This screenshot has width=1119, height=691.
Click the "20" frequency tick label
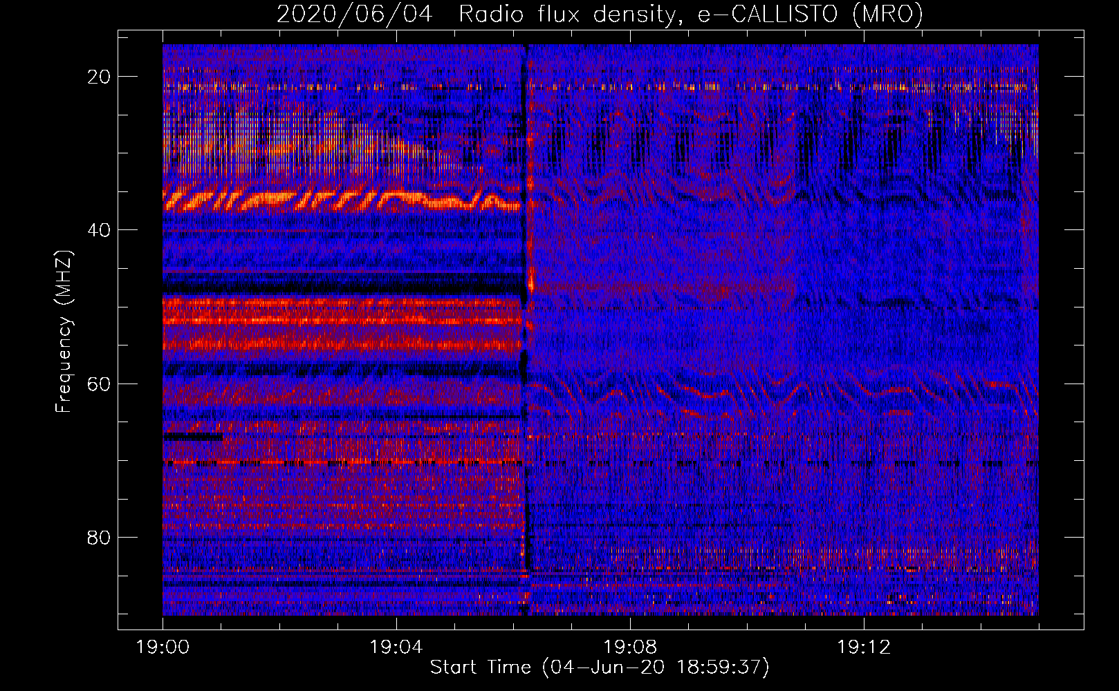click(x=99, y=77)
